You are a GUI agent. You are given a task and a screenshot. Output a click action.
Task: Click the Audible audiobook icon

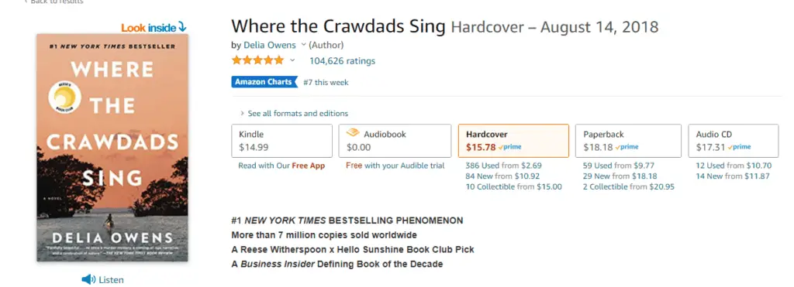click(353, 133)
